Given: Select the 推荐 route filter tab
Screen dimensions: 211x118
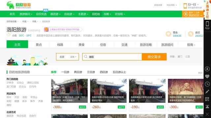Looking at the screenshot, I should (x=54, y=72).
